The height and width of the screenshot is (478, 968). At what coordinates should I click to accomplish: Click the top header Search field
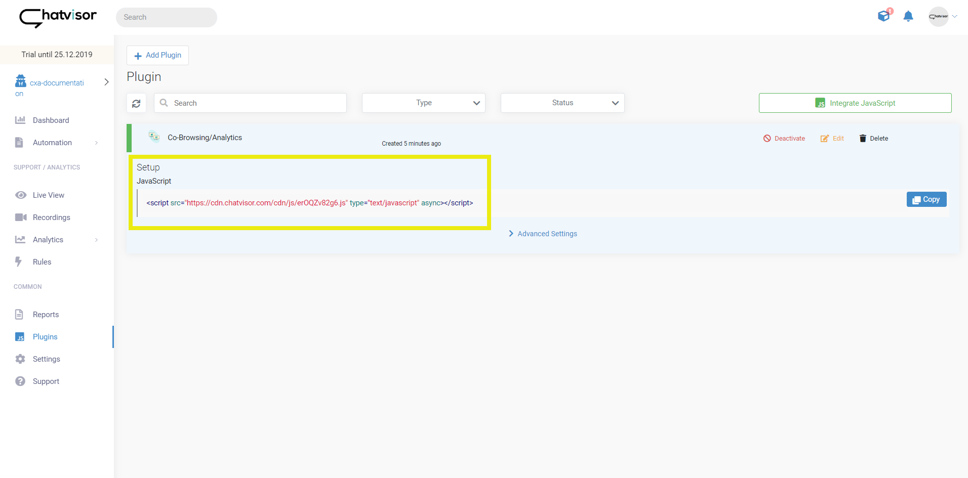click(167, 17)
